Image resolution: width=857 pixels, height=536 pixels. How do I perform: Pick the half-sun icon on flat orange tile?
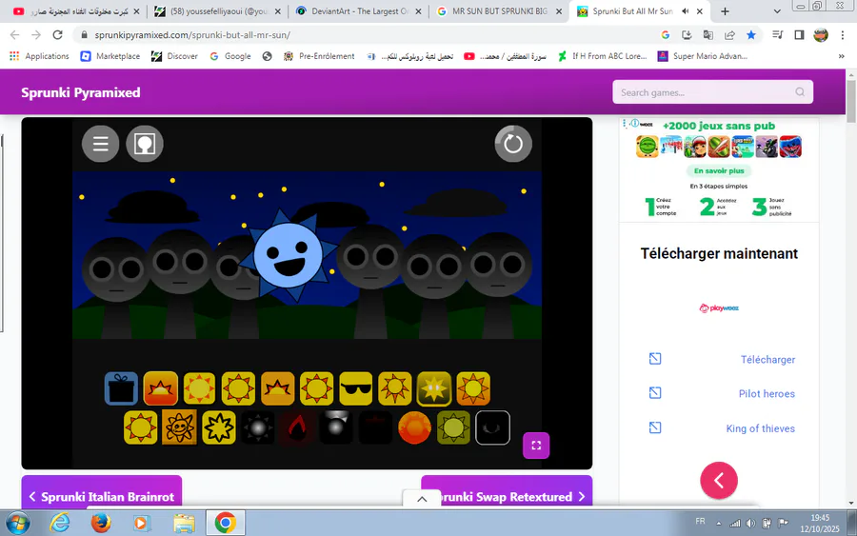pyautogui.click(x=278, y=388)
